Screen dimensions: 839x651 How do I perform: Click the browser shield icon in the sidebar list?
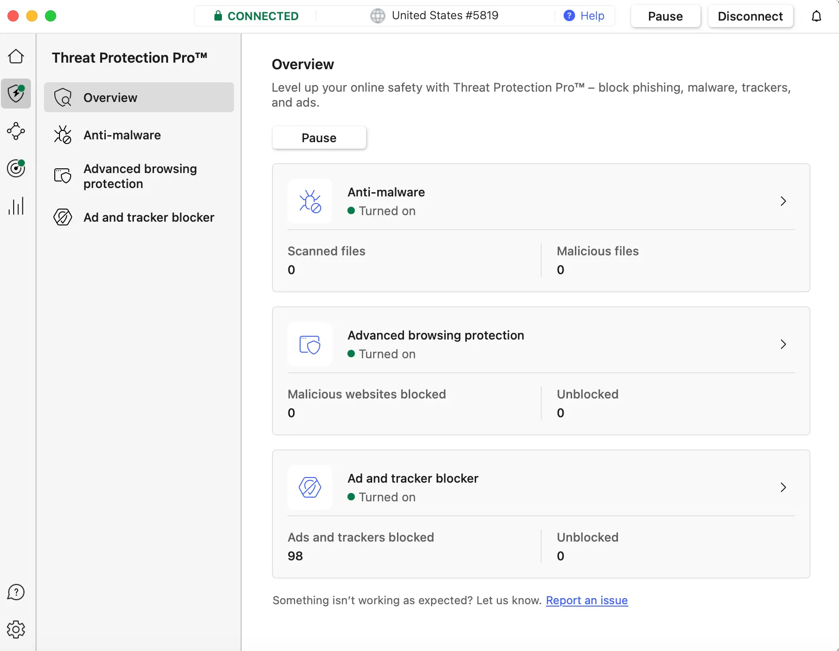point(63,176)
